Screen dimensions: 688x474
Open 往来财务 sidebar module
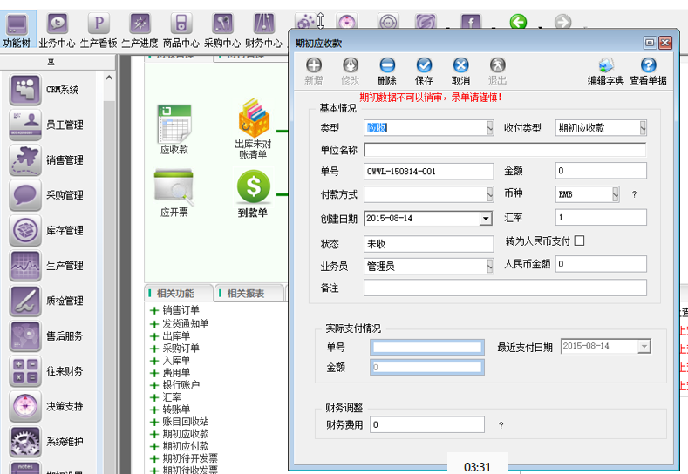(x=46, y=370)
